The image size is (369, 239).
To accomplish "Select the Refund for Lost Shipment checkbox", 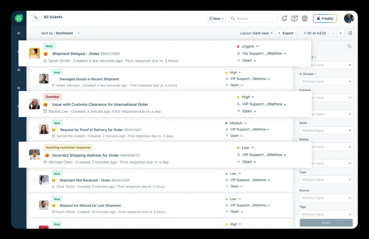I will (36, 205).
